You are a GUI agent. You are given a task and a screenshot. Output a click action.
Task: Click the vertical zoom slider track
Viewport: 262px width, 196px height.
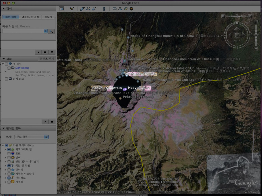point(256,36)
